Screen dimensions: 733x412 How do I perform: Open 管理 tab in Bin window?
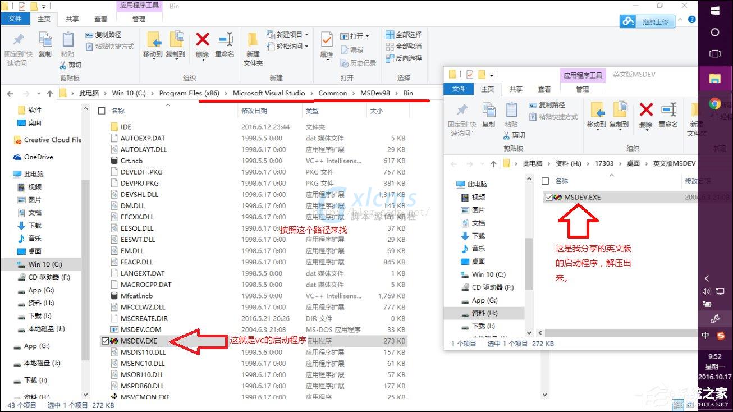tap(139, 19)
